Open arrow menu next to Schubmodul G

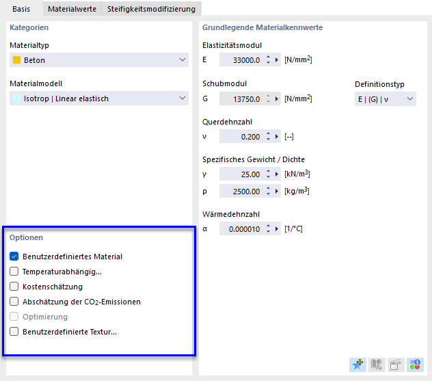pos(277,98)
